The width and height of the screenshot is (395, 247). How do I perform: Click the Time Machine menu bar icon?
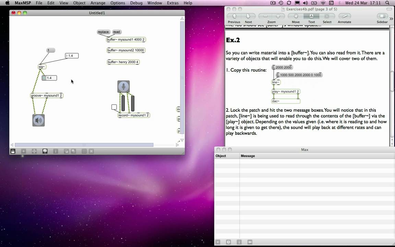280,3
